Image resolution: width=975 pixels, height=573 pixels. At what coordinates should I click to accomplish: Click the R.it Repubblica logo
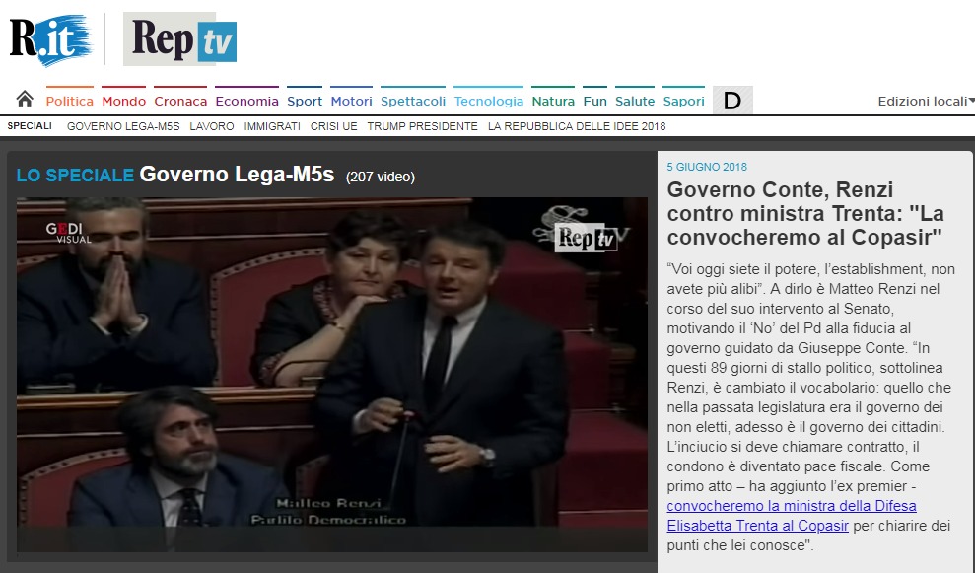pyautogui.click(x=51, y=39)
